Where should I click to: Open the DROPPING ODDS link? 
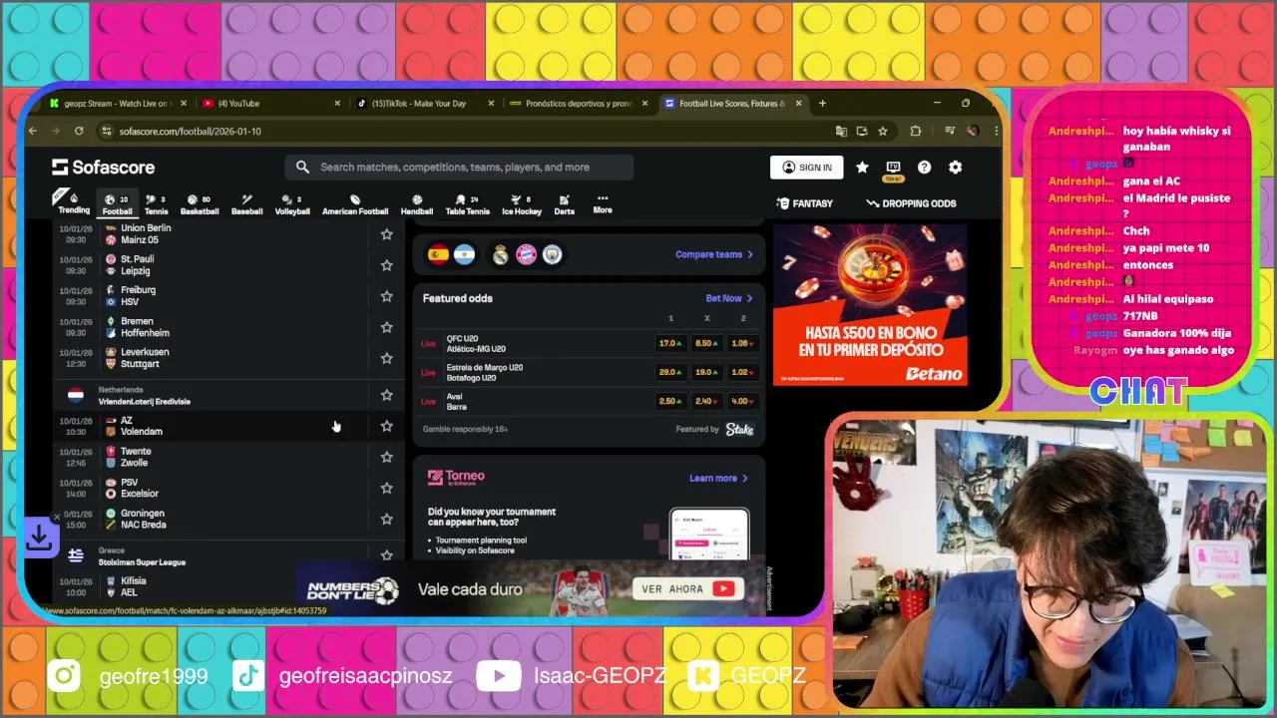(x=911, y=203)
